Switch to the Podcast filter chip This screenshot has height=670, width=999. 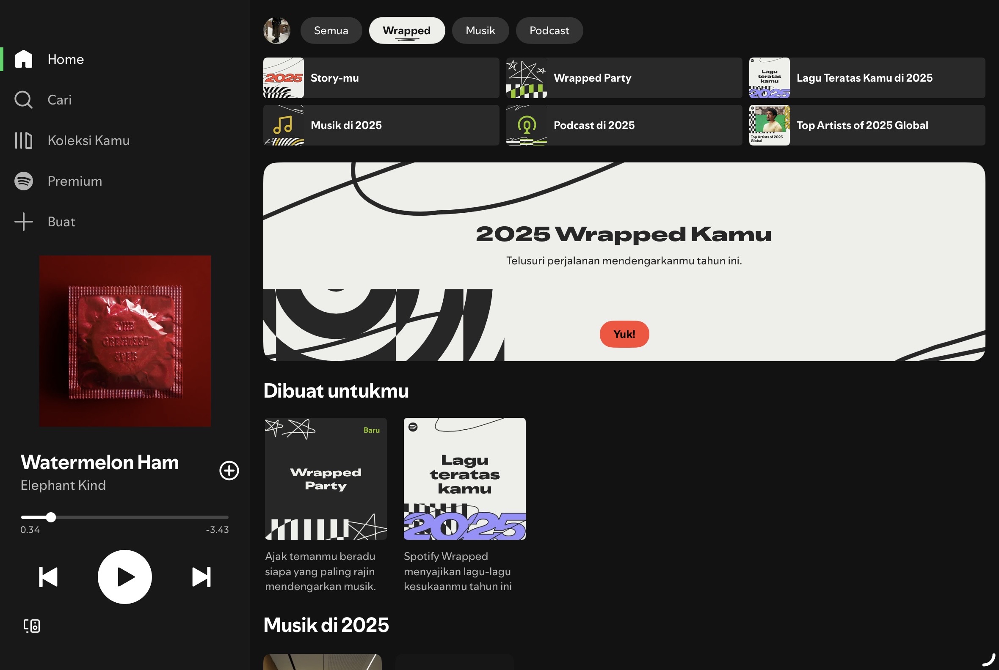click(x=549, y=30)
